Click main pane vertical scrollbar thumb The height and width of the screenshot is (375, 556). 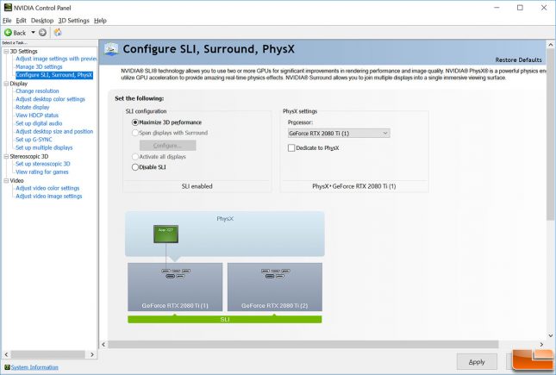tap(550, 134)
